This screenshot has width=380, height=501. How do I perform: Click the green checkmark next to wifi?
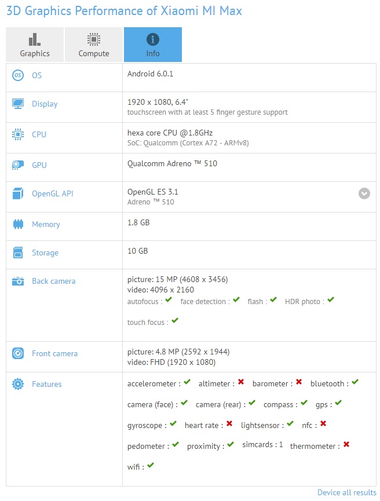pos(151,465)
